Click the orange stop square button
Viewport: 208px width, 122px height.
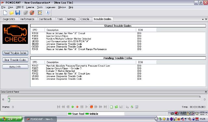[x=91, y=107]
